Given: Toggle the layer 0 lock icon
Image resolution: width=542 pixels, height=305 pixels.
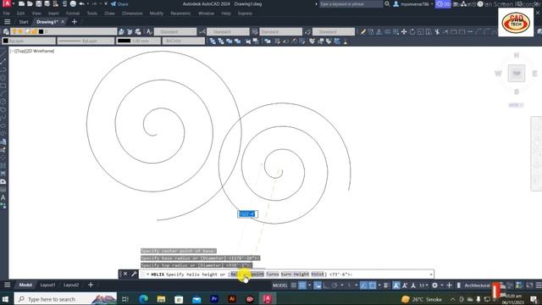Looking at the screenshot, I should click(34, 31).
